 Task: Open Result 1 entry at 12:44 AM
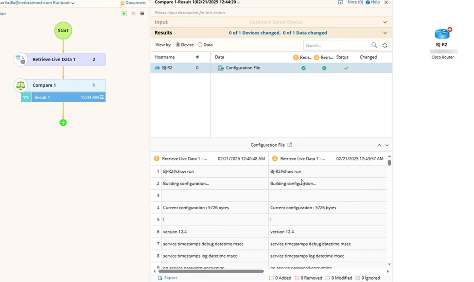tap(69, 97)
